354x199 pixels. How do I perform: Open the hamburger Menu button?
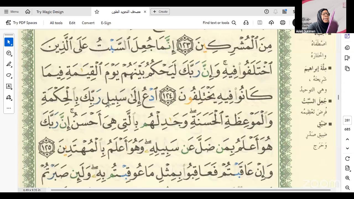pyautogui.click(x=11, y=12)
